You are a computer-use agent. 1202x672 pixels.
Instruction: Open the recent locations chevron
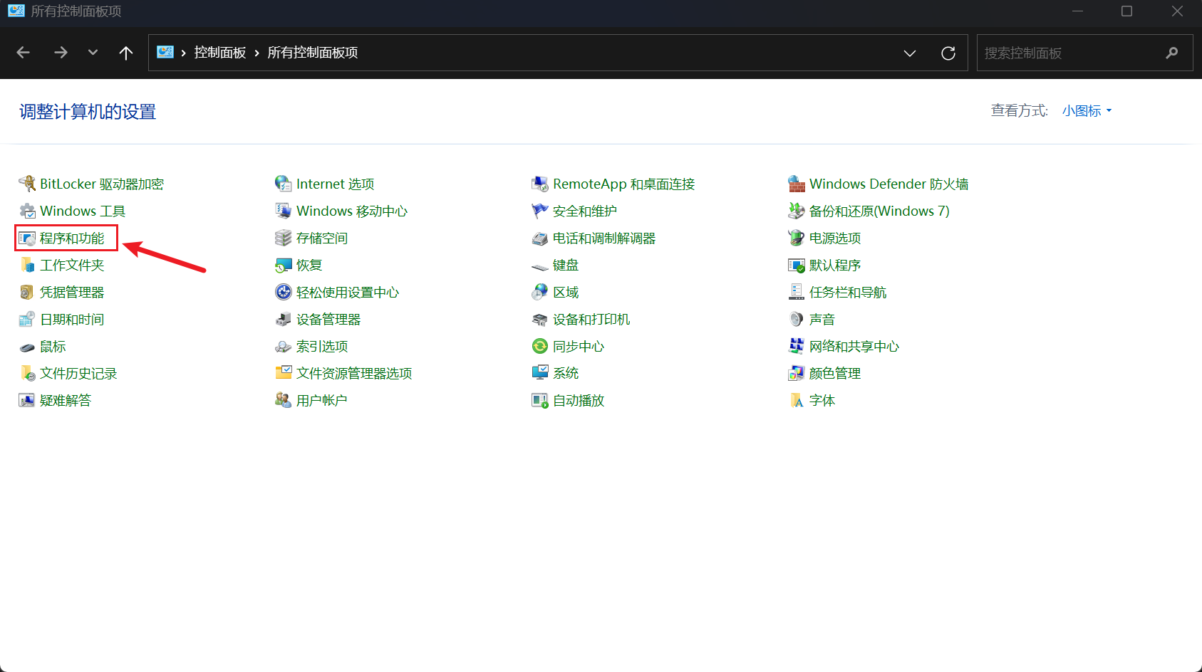tap(93, 53)
